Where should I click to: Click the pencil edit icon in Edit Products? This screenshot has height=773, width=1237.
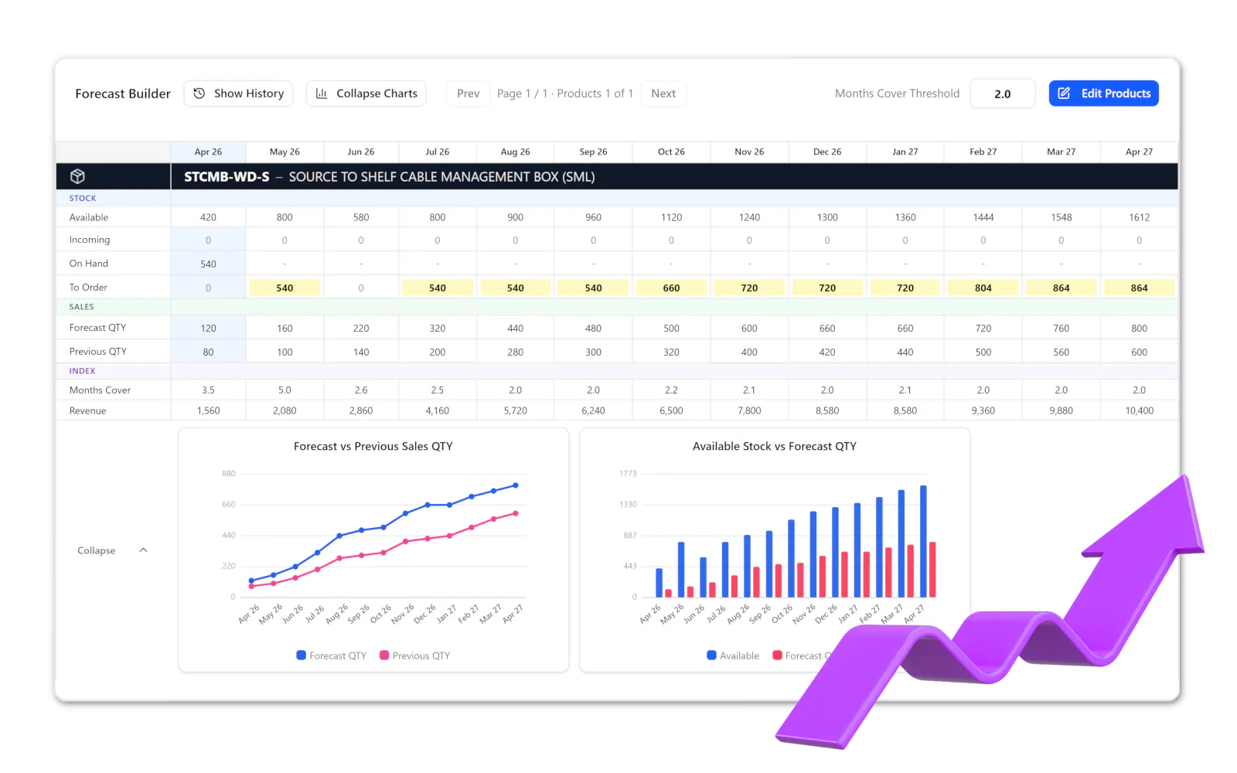(1064, 94)
